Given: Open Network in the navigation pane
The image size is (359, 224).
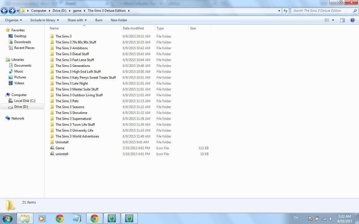Looking at the screenshot, I should (x=18, y=118).
